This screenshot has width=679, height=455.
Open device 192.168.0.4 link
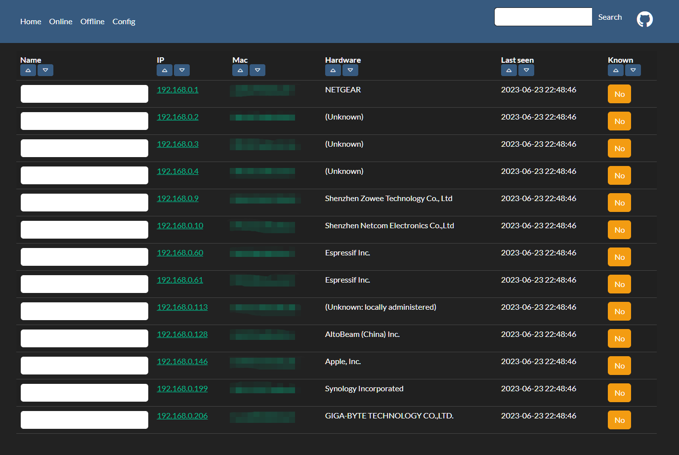[177, 171]
